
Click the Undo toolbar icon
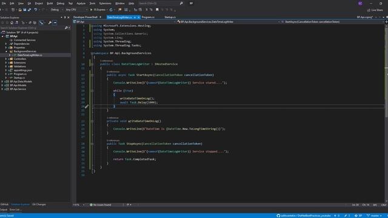point(36,10)
